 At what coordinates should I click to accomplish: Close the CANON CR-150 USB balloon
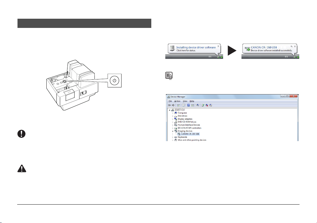(x=295, y=46)
